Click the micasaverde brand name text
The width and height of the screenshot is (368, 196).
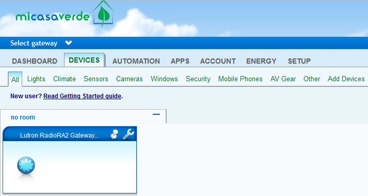coord(53,16)
